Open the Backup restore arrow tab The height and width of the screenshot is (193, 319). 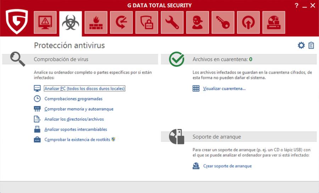pyautogui.click(x=121, y=22)
